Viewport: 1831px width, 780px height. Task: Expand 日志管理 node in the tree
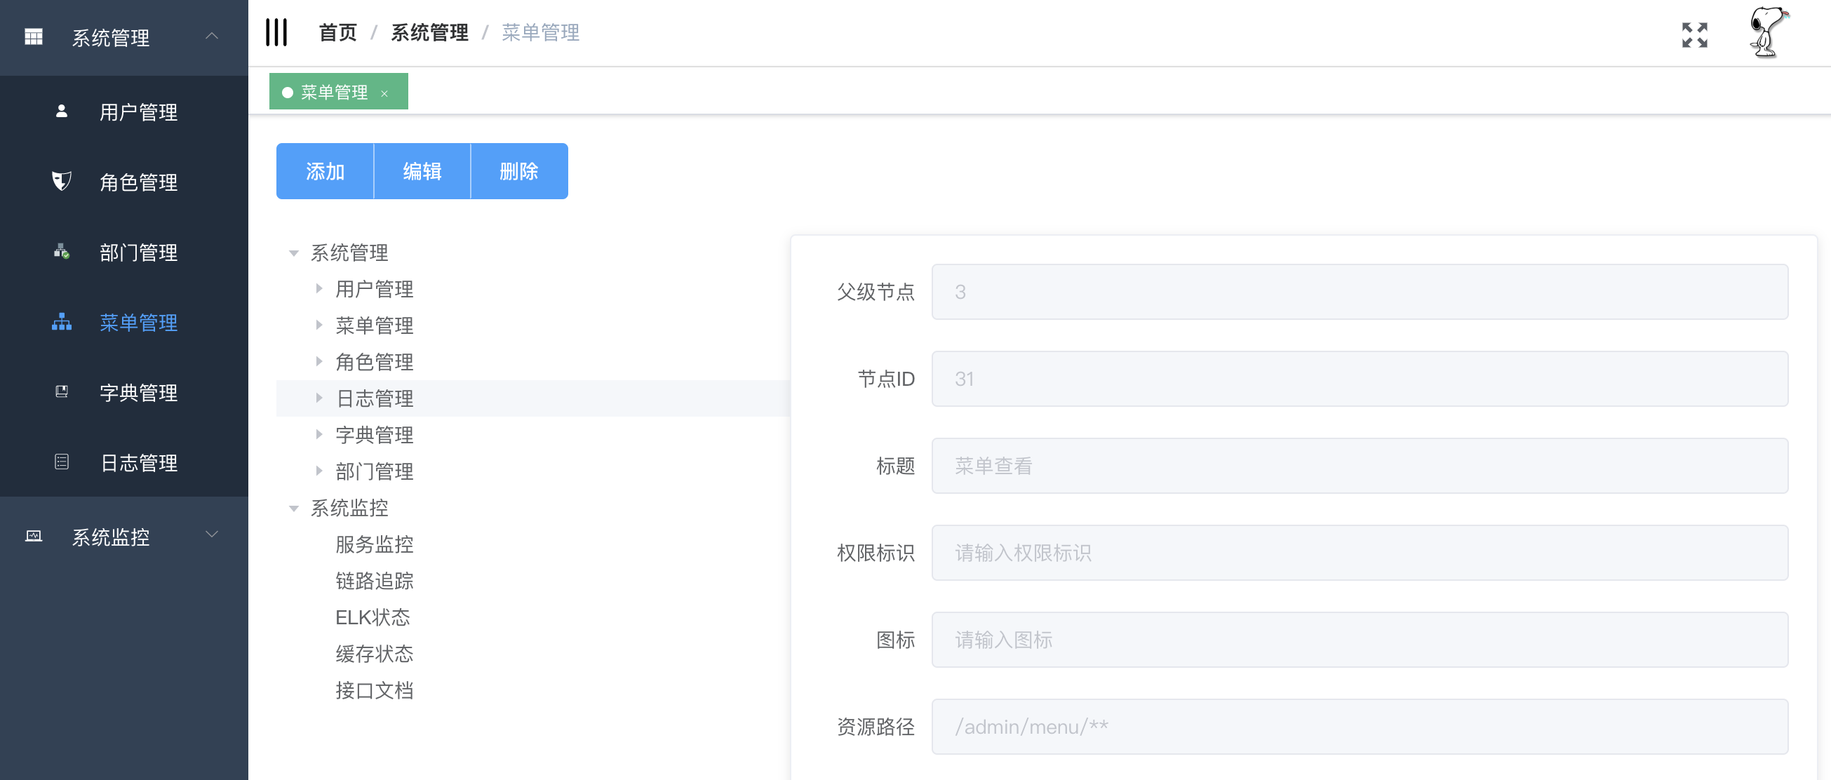tap(319, 398)
